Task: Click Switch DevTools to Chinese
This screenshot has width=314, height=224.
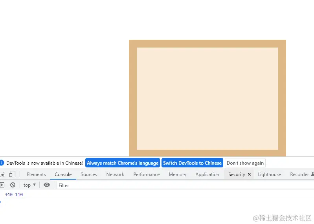Action: (x=192, y=163)
